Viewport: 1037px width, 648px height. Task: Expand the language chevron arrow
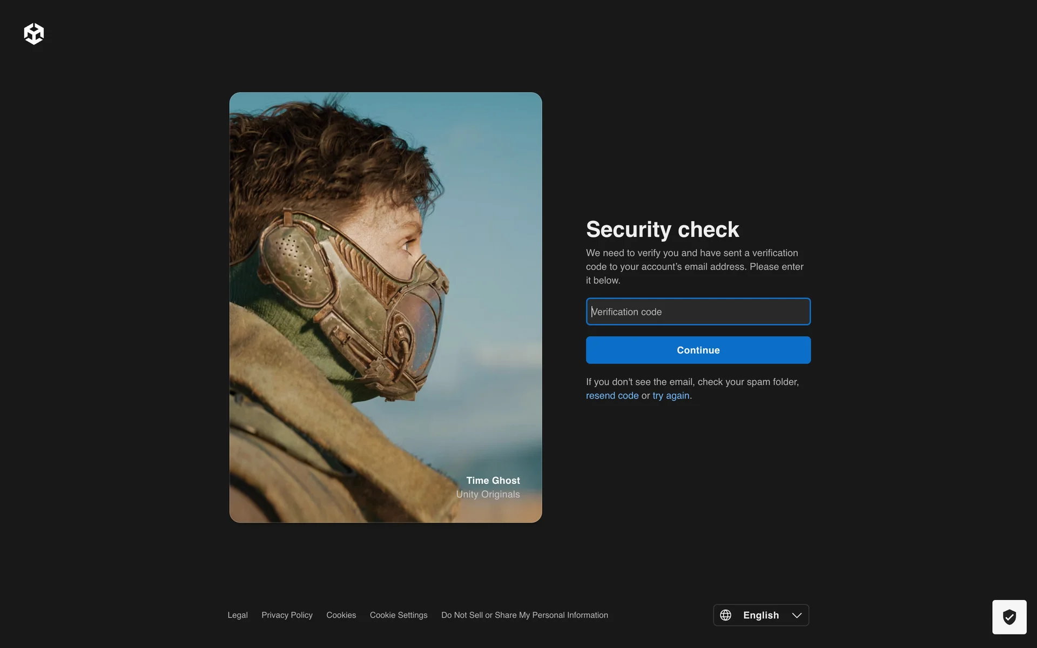797,615
